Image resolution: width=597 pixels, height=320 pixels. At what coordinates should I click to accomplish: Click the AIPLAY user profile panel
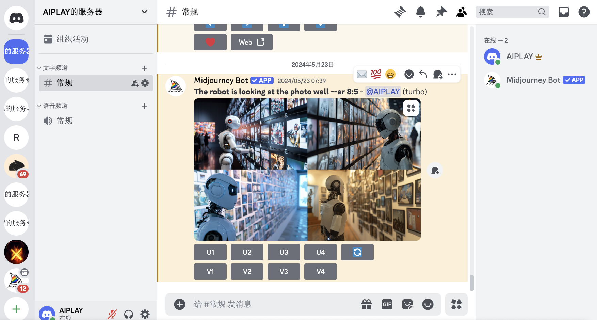70,313
